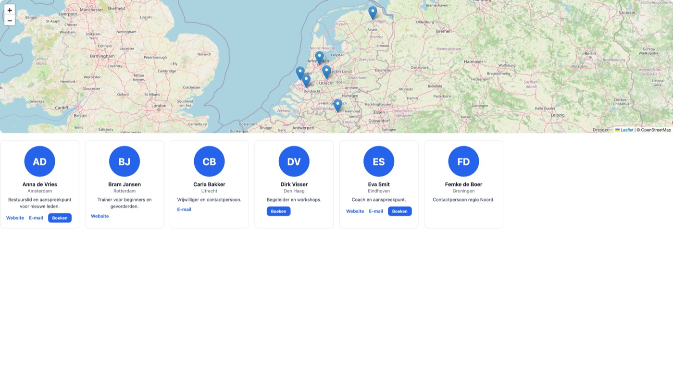
Task: Click the London label on the map
Action: click(159, 106)
